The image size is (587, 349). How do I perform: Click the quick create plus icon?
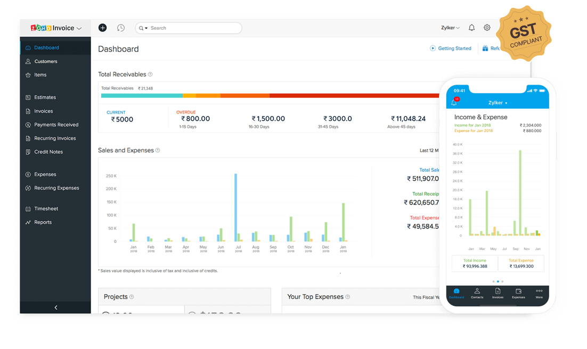point(103,28)
